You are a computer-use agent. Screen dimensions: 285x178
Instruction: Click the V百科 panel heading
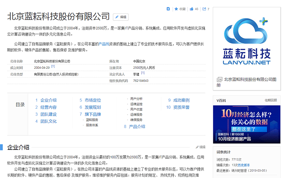[x=221, y=100]
